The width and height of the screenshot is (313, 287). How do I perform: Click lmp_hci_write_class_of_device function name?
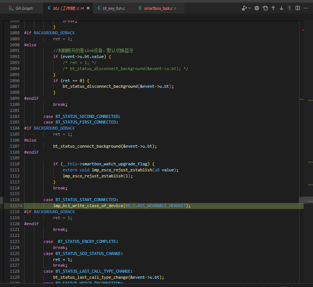click(88, 206)
